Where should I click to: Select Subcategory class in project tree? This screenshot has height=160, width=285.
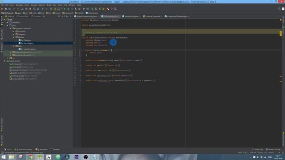(28, 43)
